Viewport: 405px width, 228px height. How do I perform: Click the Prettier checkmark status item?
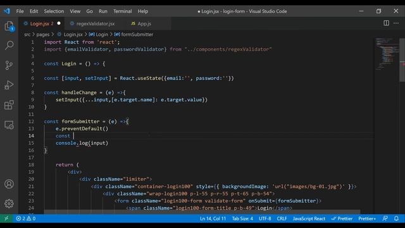point(342,218)
